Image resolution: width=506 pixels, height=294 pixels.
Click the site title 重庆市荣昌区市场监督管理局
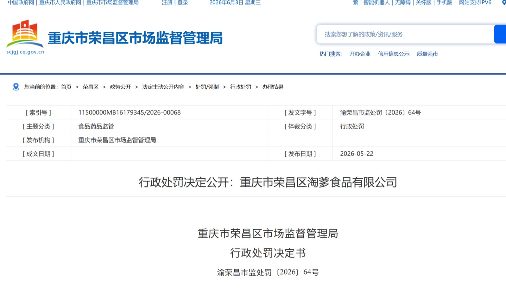point(135,38)
